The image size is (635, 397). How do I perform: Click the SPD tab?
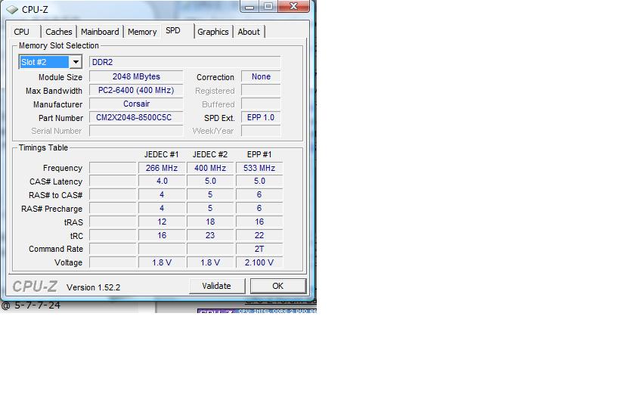click(173, 30)
